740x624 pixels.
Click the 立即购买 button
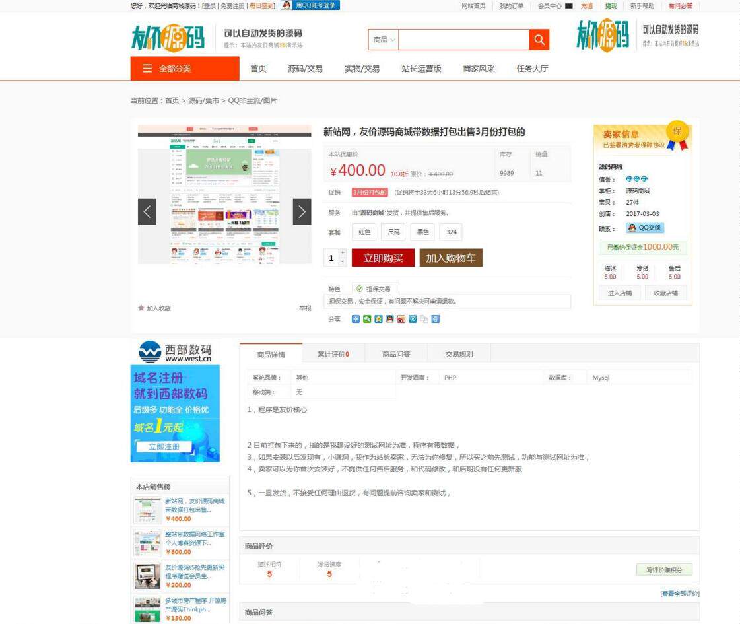pyautogui.click(x=384, y=258)
